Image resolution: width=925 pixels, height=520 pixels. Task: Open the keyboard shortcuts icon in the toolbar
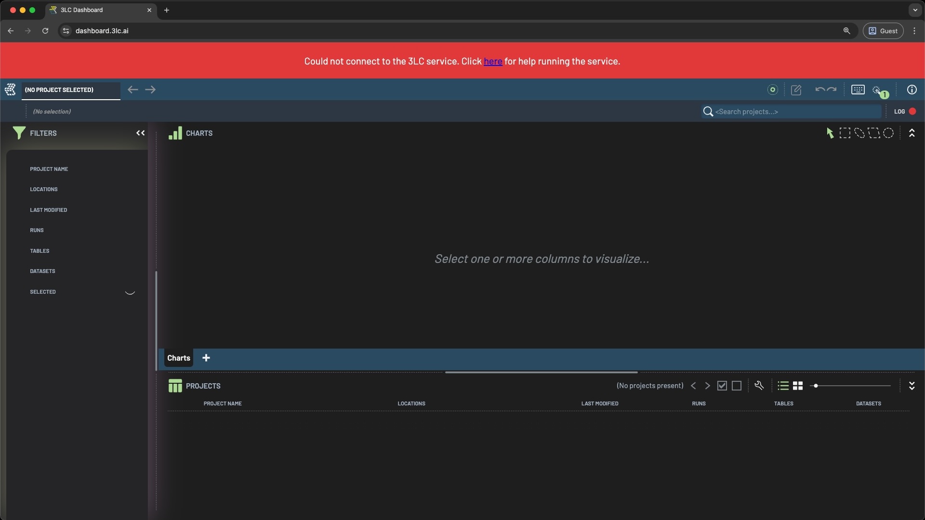click(x=859, y=90)
